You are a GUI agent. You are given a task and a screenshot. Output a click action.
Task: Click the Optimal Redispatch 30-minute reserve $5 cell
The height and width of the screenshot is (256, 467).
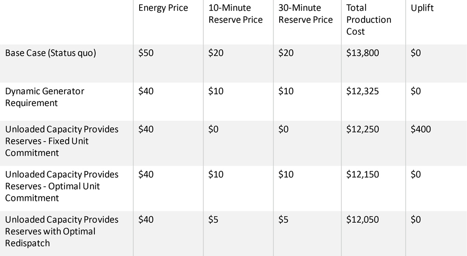coord(283,220)
